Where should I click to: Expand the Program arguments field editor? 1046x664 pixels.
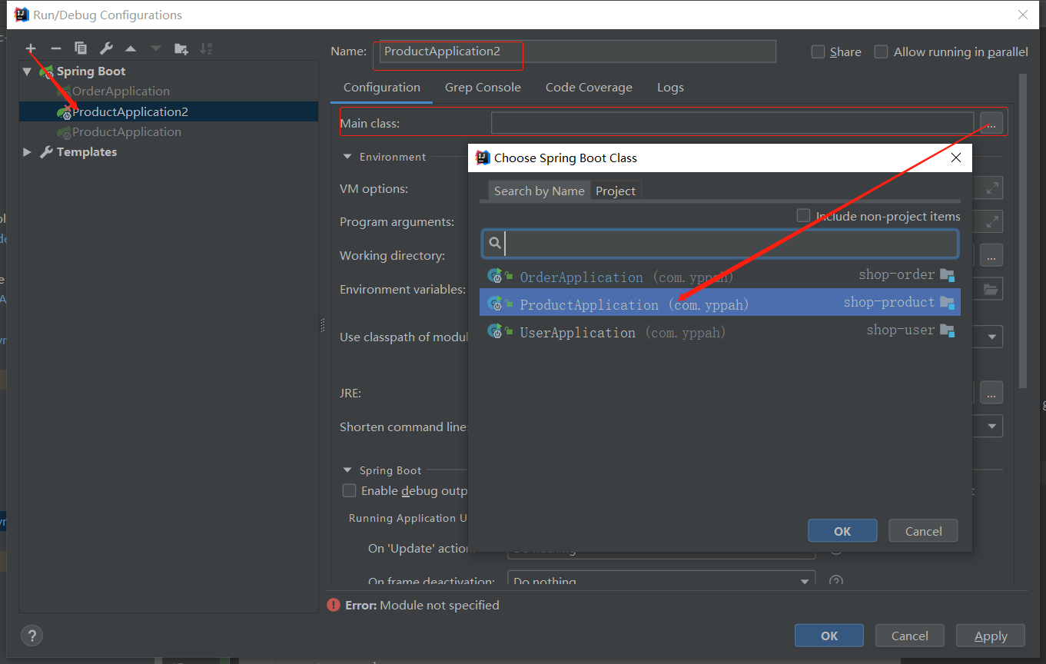(993, 221)
